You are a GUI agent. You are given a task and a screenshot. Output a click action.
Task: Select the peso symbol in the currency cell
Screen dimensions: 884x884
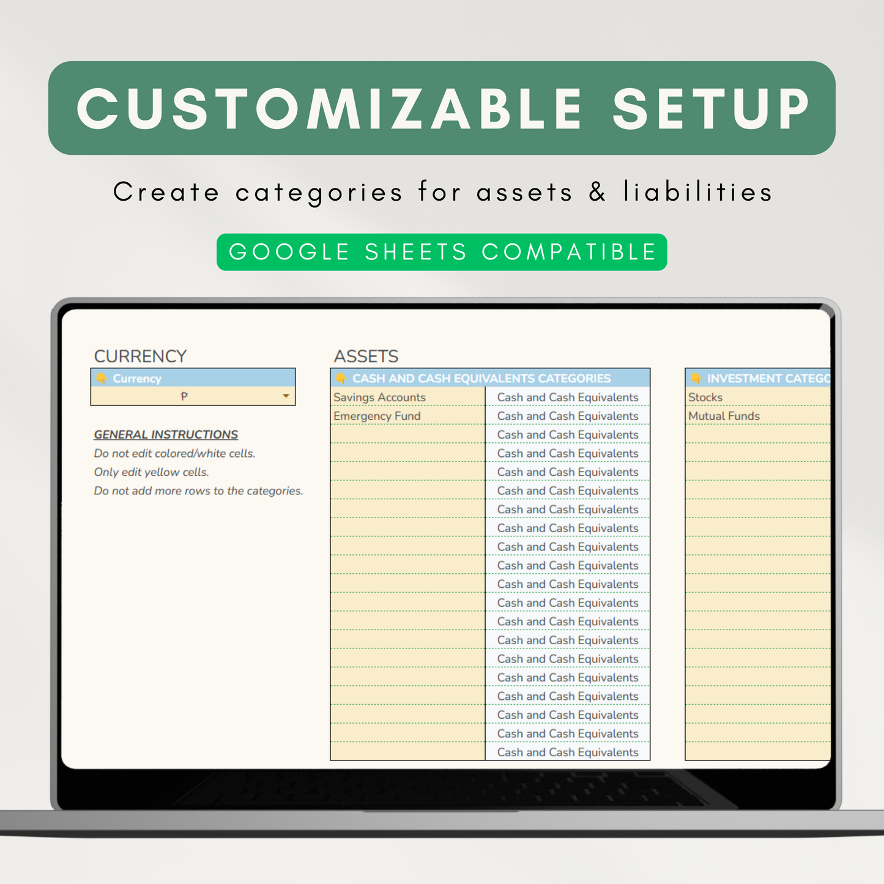coord(184,396)
